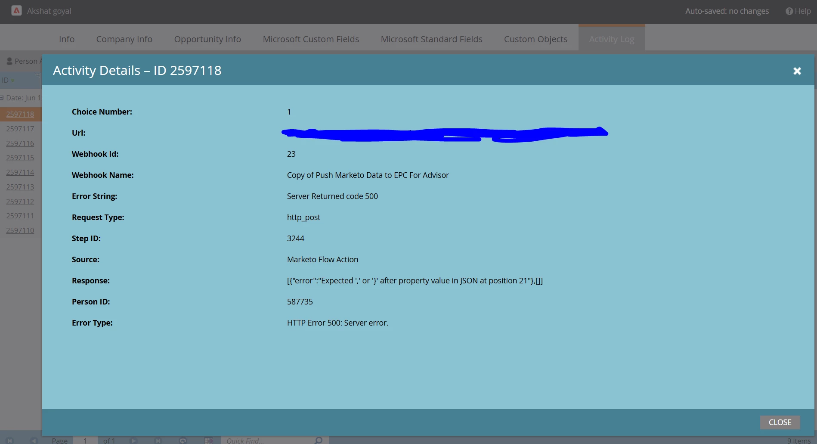Open Microsoft Standard Fields tab

[x=432, y=39]
